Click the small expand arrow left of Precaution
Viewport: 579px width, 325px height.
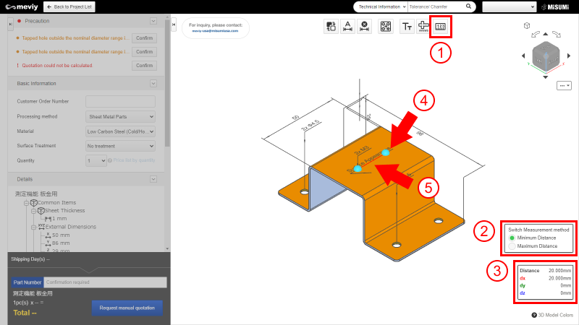(10, 25)
